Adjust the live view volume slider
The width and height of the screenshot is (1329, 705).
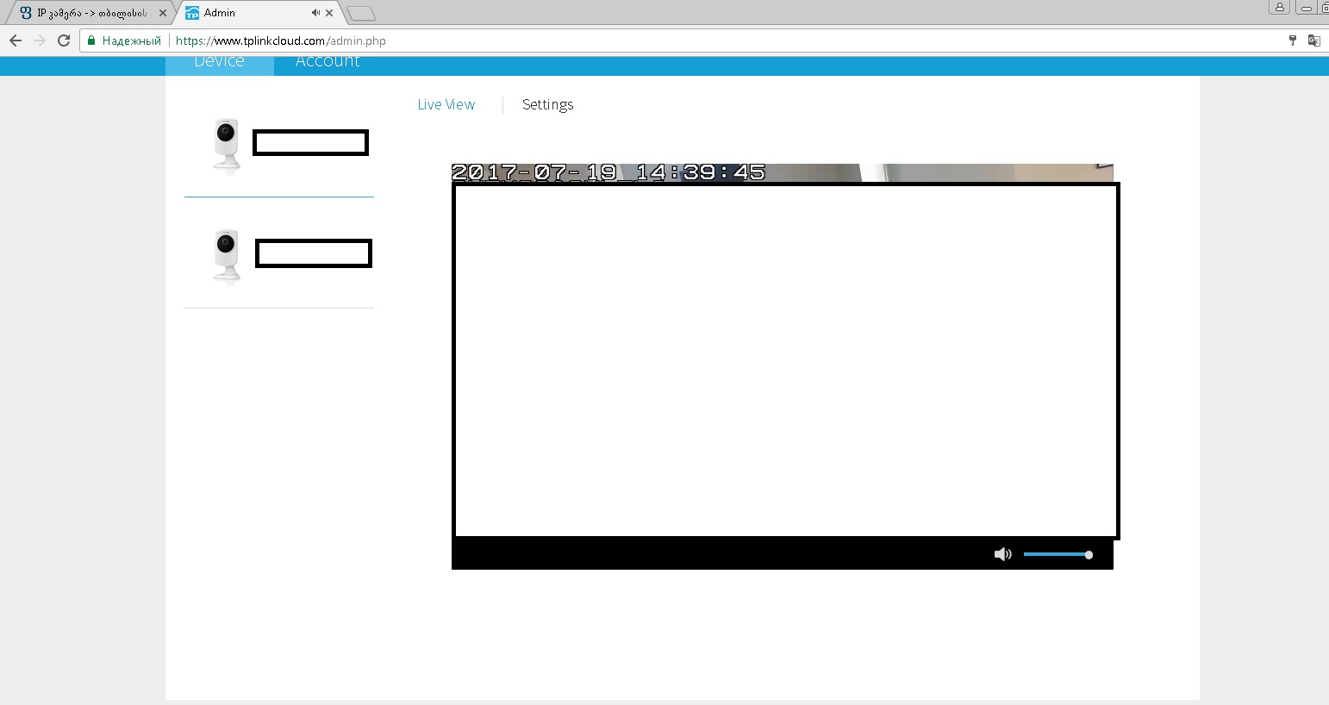1058,554
